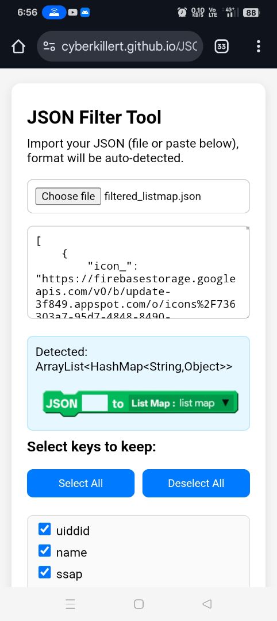
Task: Tap the Android home square icon
Action: pyautogui.click(x=138, y=604)
